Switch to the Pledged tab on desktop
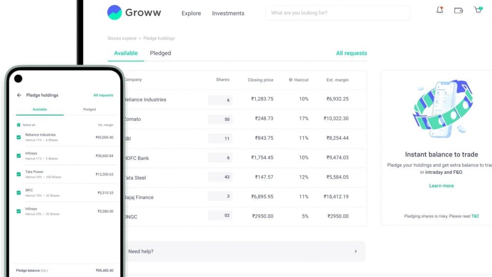Image resolution: width=492 pixels, height=277 pixels. 160,53
